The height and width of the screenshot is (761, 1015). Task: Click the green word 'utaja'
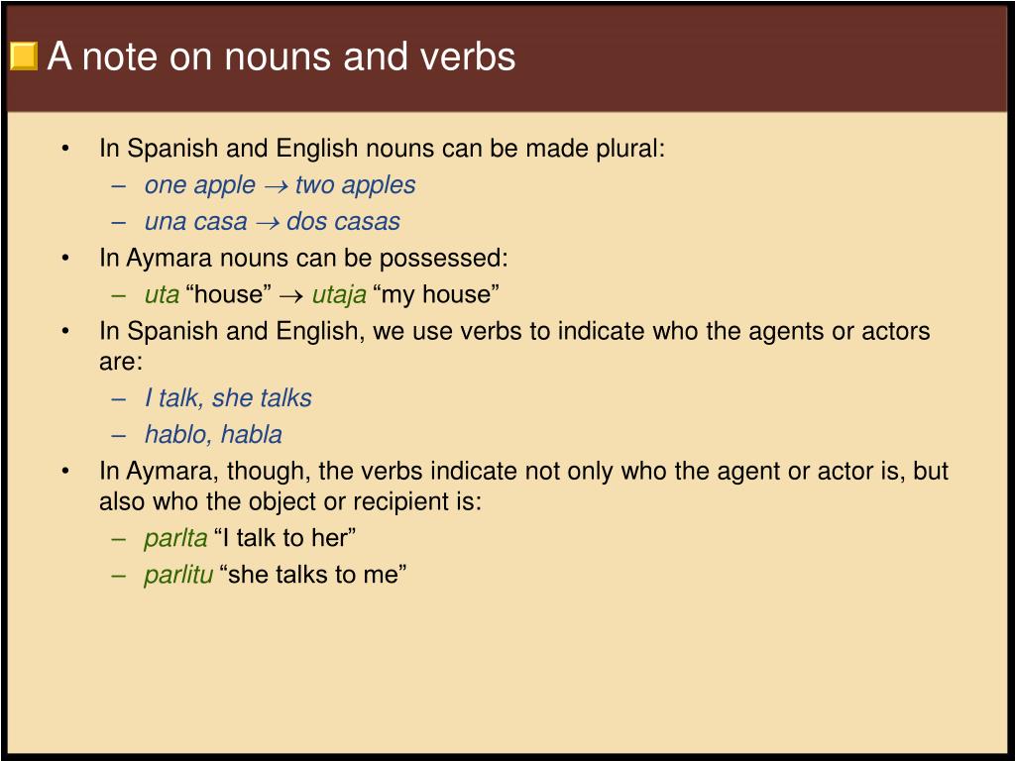[x=339, y=295]
